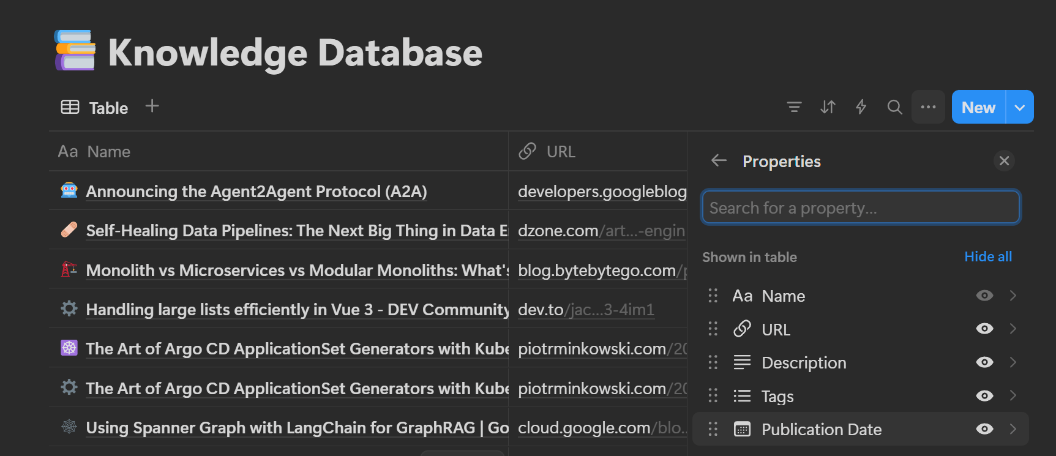The image size is (1056, 456).
Task: Expand the Name property chevron
Action: click(1013, 296)
